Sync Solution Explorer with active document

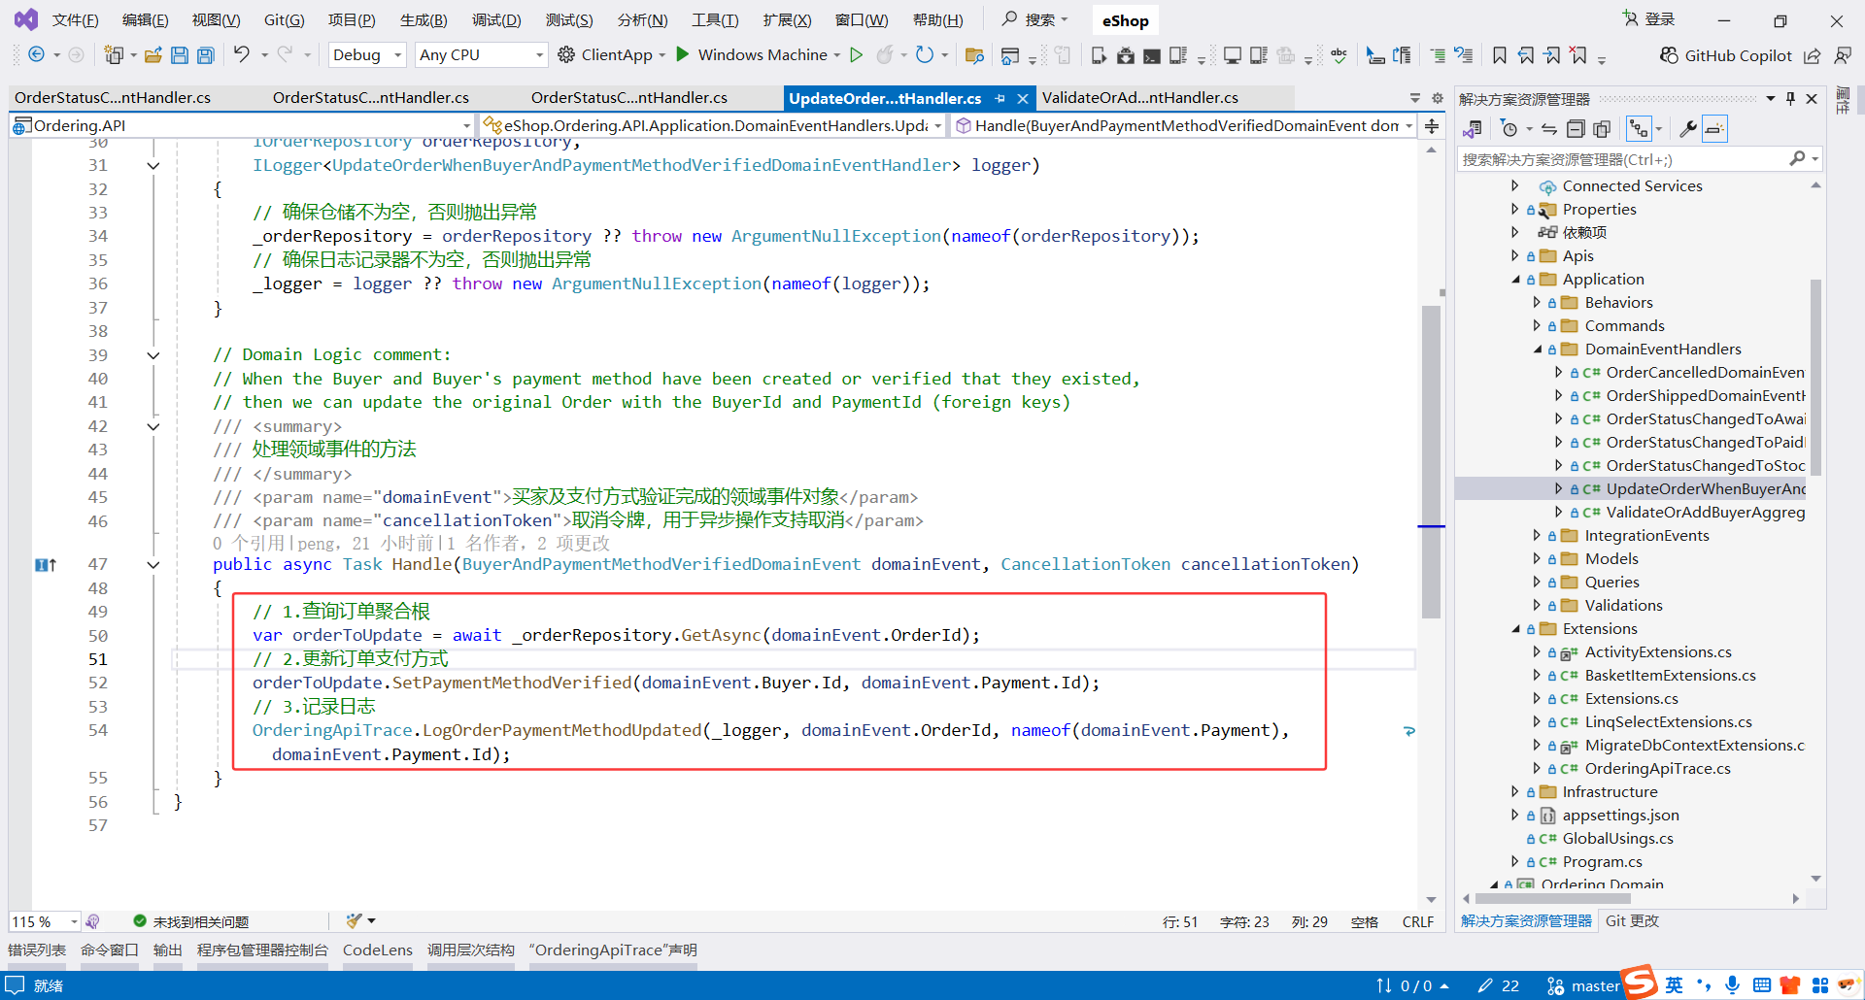1549,129
